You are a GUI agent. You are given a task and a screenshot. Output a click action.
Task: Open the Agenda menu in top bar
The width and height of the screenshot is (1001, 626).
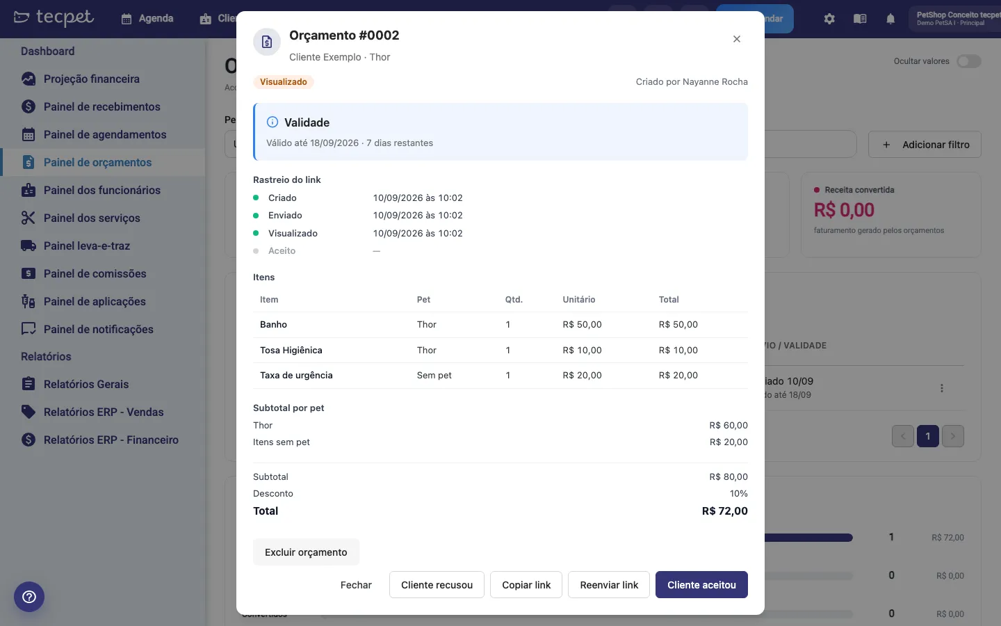click(147, 19)
